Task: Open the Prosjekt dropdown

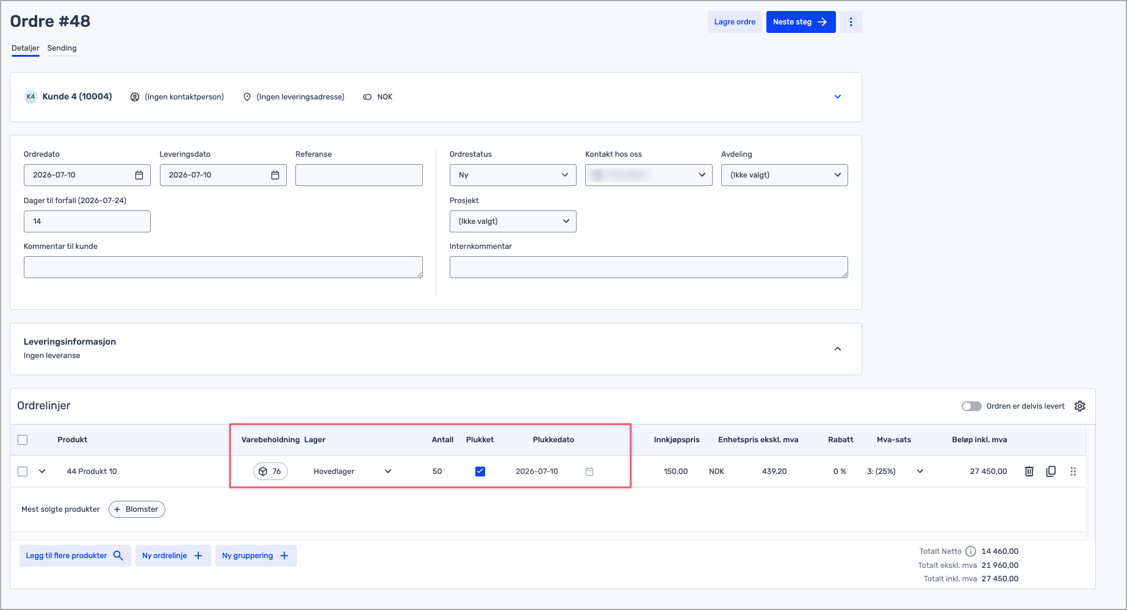Action: [x=513, y=221]
